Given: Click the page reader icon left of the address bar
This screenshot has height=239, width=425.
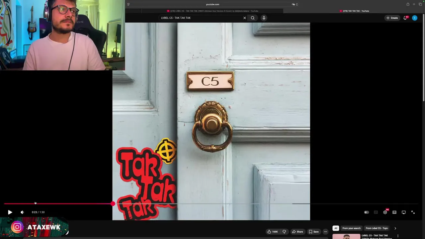Looking at the screenshot, I should tap(128, 4).
